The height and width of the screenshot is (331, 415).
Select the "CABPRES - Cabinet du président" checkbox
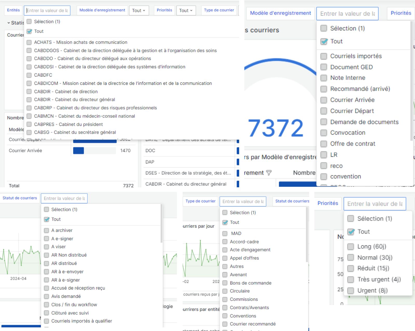tap(29, 124)
